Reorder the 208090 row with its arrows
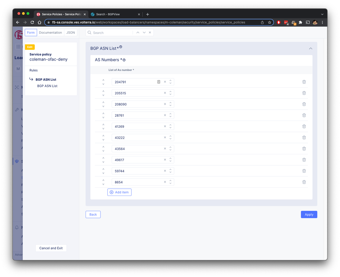Screen dimensions: 340x277 click(103, 104)
